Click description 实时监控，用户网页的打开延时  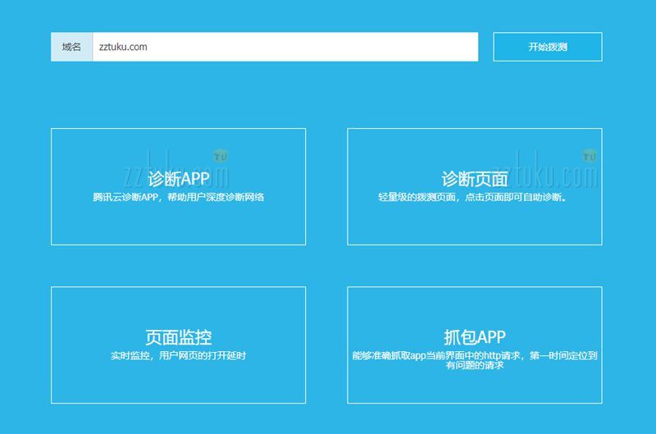pos(179,355)
